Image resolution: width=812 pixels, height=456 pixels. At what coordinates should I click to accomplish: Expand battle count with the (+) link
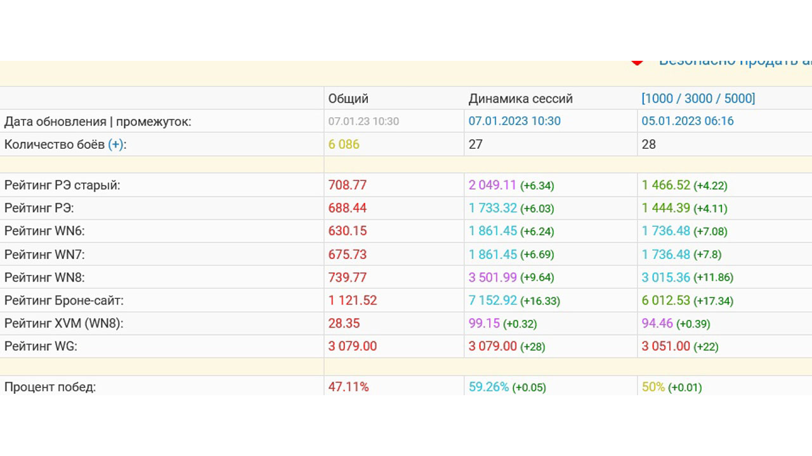tap(115, 144)
